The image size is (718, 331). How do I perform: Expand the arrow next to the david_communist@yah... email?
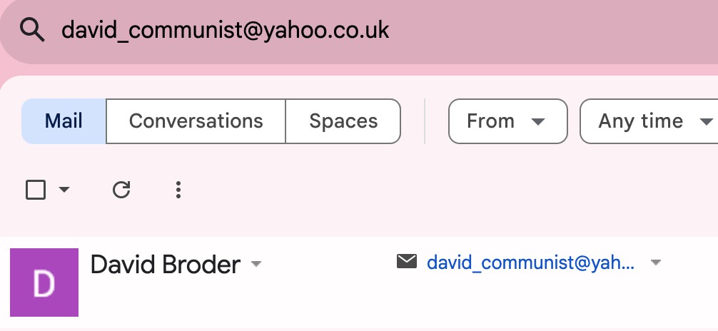click(656, 263)
